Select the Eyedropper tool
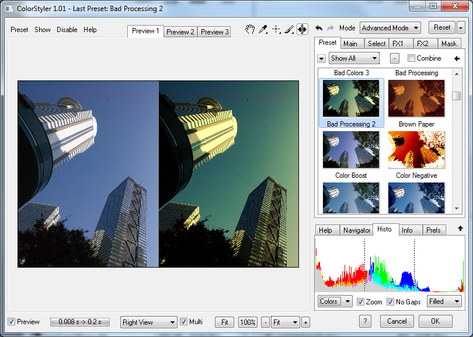The image size is (473, 337). [x=263, y=30]
